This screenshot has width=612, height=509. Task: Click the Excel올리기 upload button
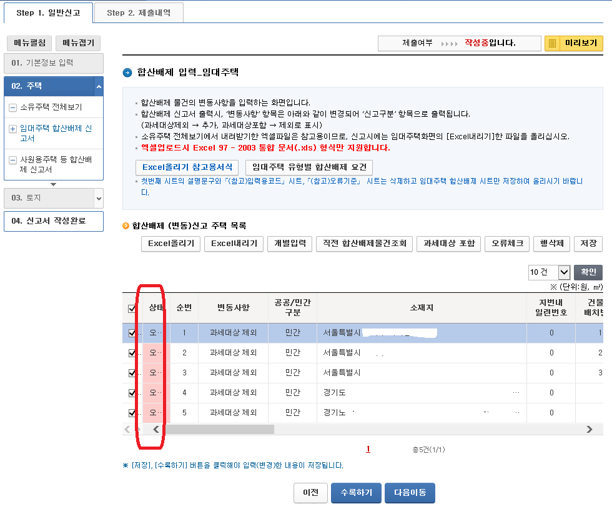pos(170,244)
